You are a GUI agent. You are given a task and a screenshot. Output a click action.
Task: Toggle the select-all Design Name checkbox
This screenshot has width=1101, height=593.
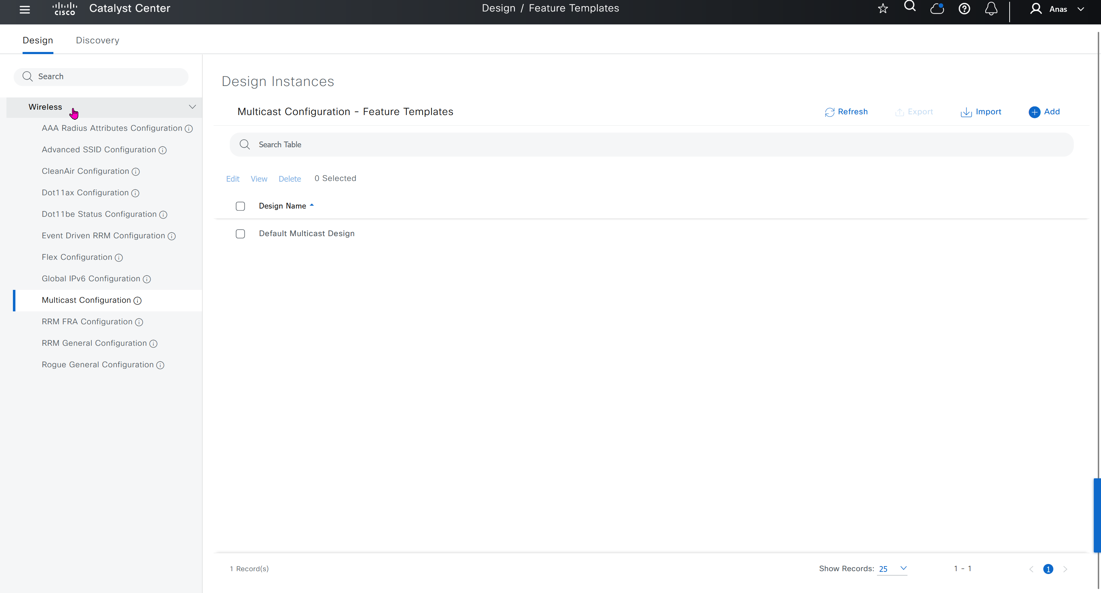click(240, 206)
